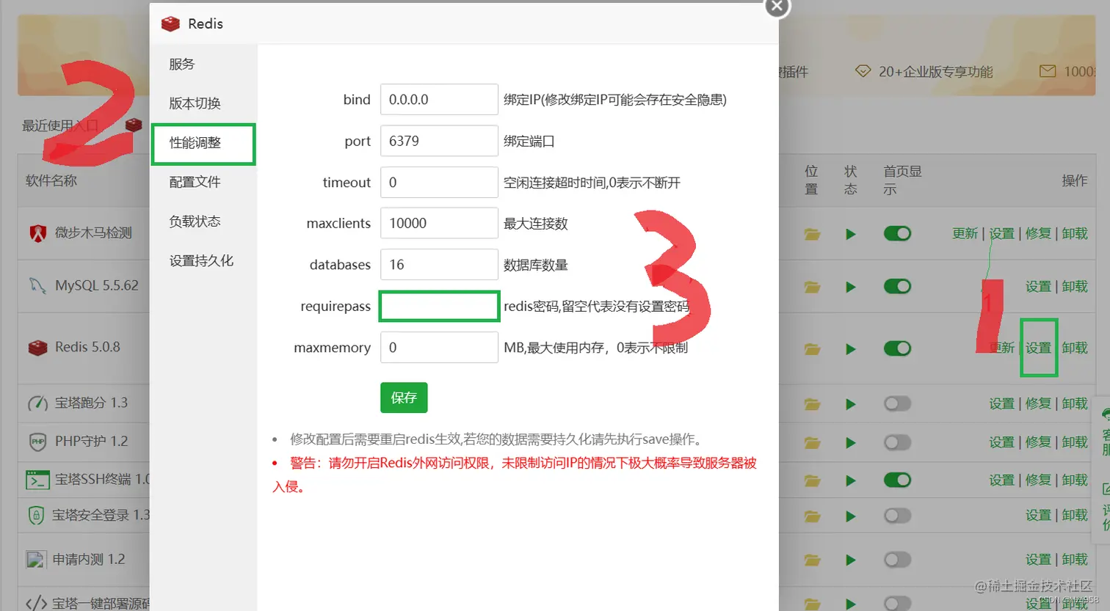Open folder location for MySQL 5.5.62 row
The width and height of the screenshot is (1110, 611).
point(812,287)
